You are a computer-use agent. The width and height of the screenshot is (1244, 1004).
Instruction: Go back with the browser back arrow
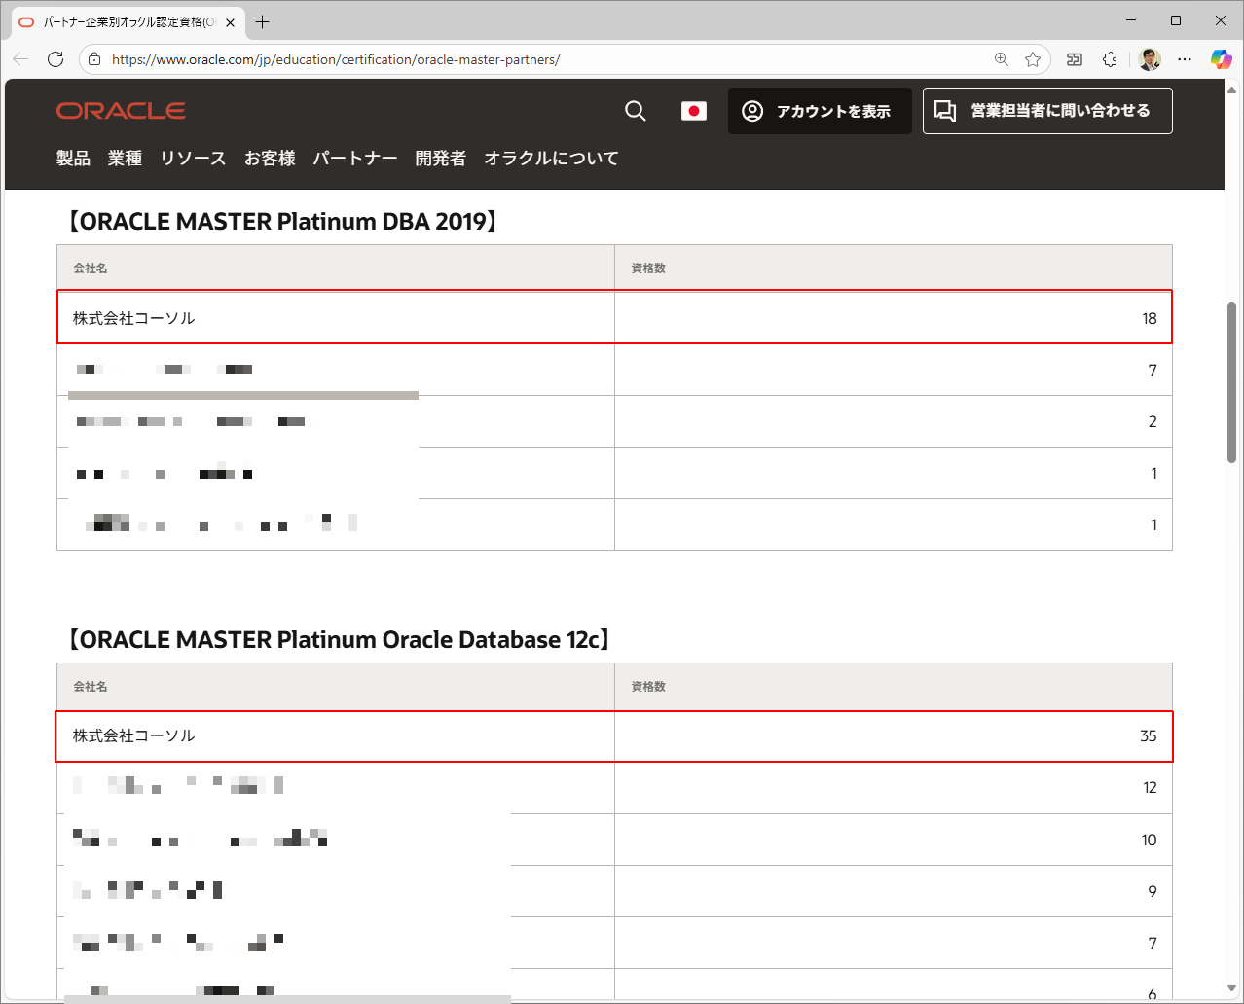[20, 59]
